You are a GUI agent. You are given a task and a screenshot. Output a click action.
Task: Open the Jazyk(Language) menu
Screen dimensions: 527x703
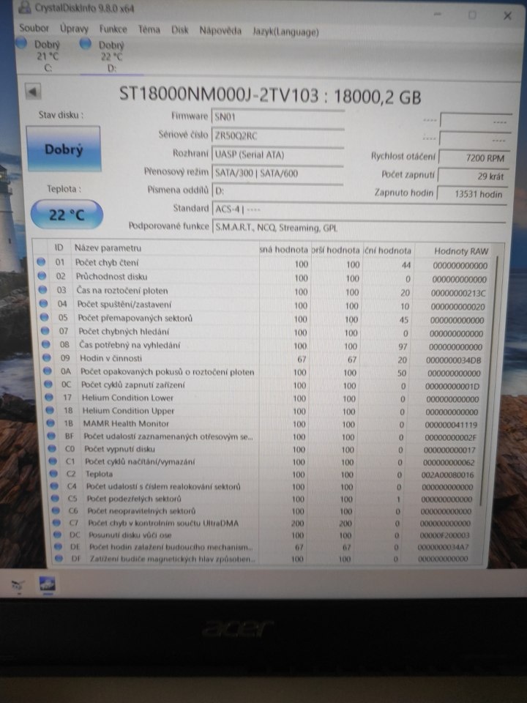(x=285, y=31)
